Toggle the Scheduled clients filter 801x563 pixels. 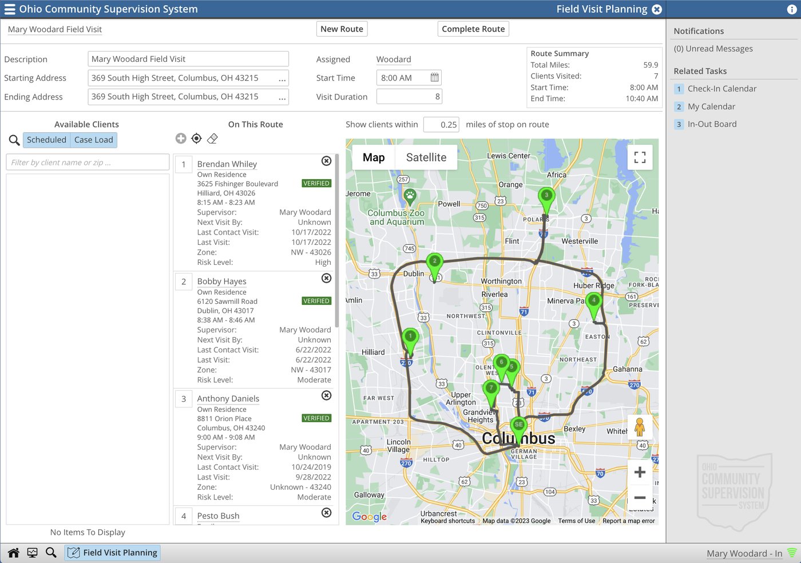[x=46, y=140]
